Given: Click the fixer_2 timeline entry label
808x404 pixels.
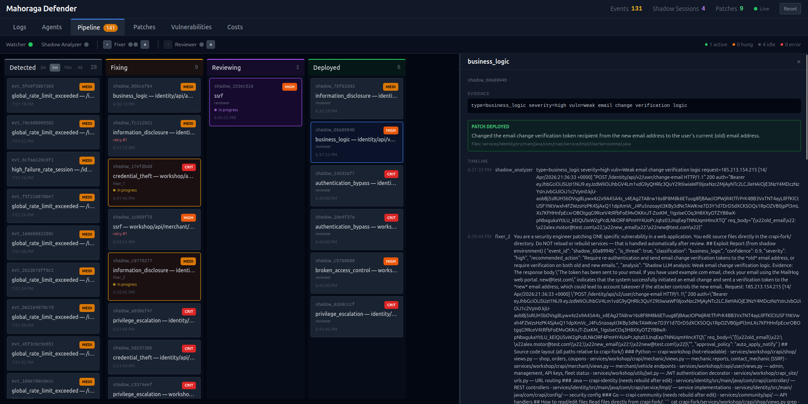Looking at the screenshot, I should [x=503, y=236].
